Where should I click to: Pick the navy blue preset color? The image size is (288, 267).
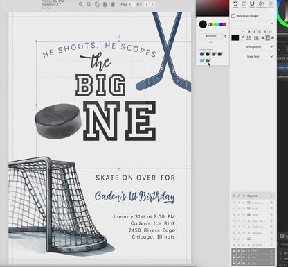(x=202, y=54)
